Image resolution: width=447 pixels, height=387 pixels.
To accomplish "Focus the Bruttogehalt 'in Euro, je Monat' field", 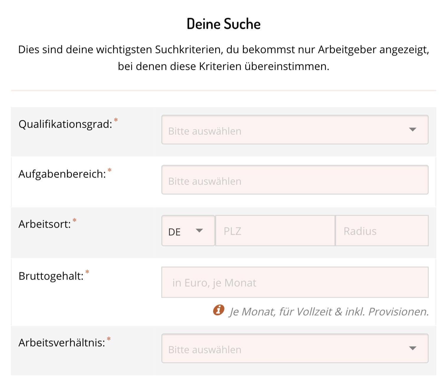I will click(295, 283).
